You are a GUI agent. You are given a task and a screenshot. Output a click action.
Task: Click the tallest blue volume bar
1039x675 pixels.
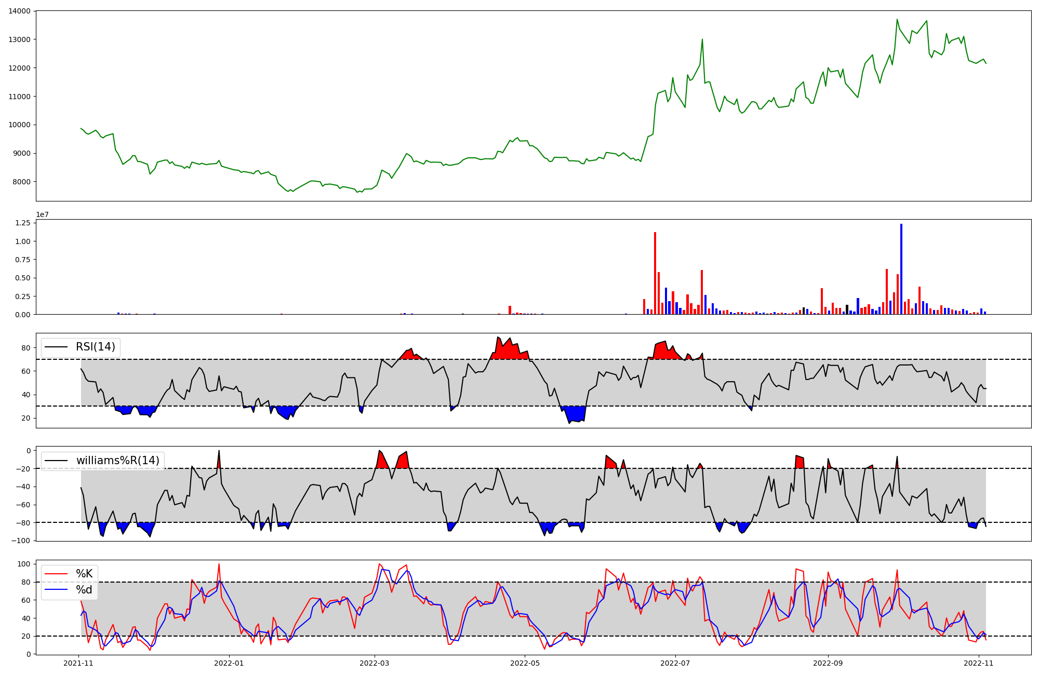pos(901,269)
